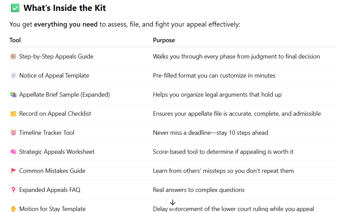Viewport: 343px width, 212px height.
Task: Click the books icon beside Appellate Brief Sample
Action: [x=13, y=95]
